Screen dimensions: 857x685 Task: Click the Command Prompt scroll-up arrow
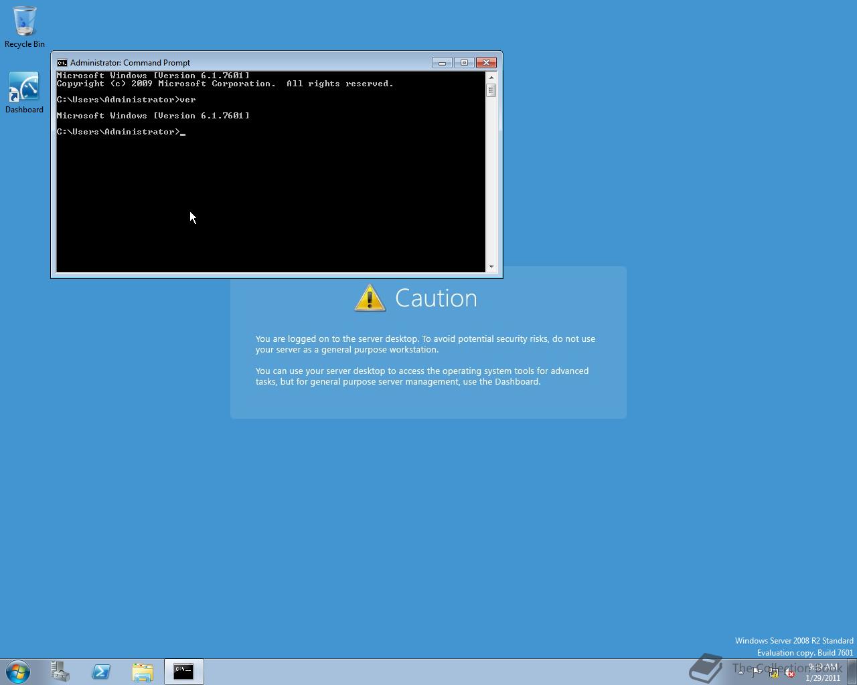(491, 77)
